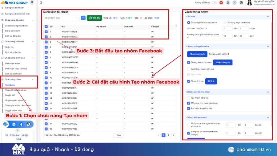Viewport: 277px width, 156px height.
Task: Click the page size field showing 1000
Action: coord(118,135)
